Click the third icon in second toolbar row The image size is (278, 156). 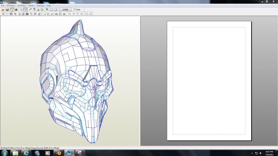(11, 14)
